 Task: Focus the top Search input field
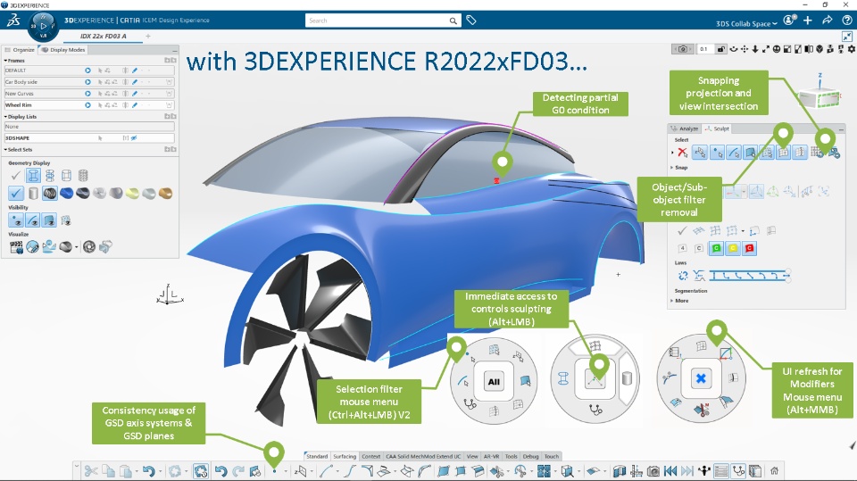(x=377, y=21)
